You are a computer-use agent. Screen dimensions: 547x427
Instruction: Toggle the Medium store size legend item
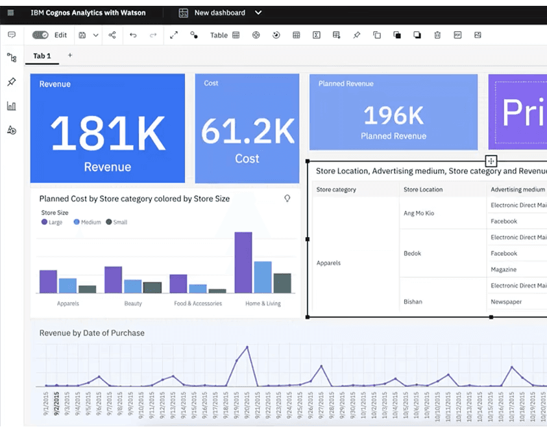click(x=87, y=222)
